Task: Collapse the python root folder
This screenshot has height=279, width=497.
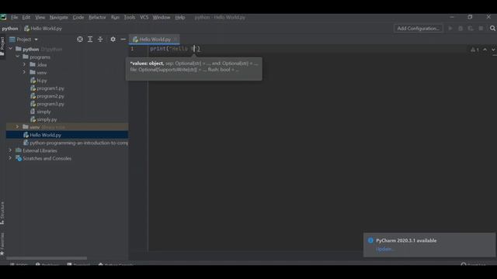Action: click(x=10, y=49)
